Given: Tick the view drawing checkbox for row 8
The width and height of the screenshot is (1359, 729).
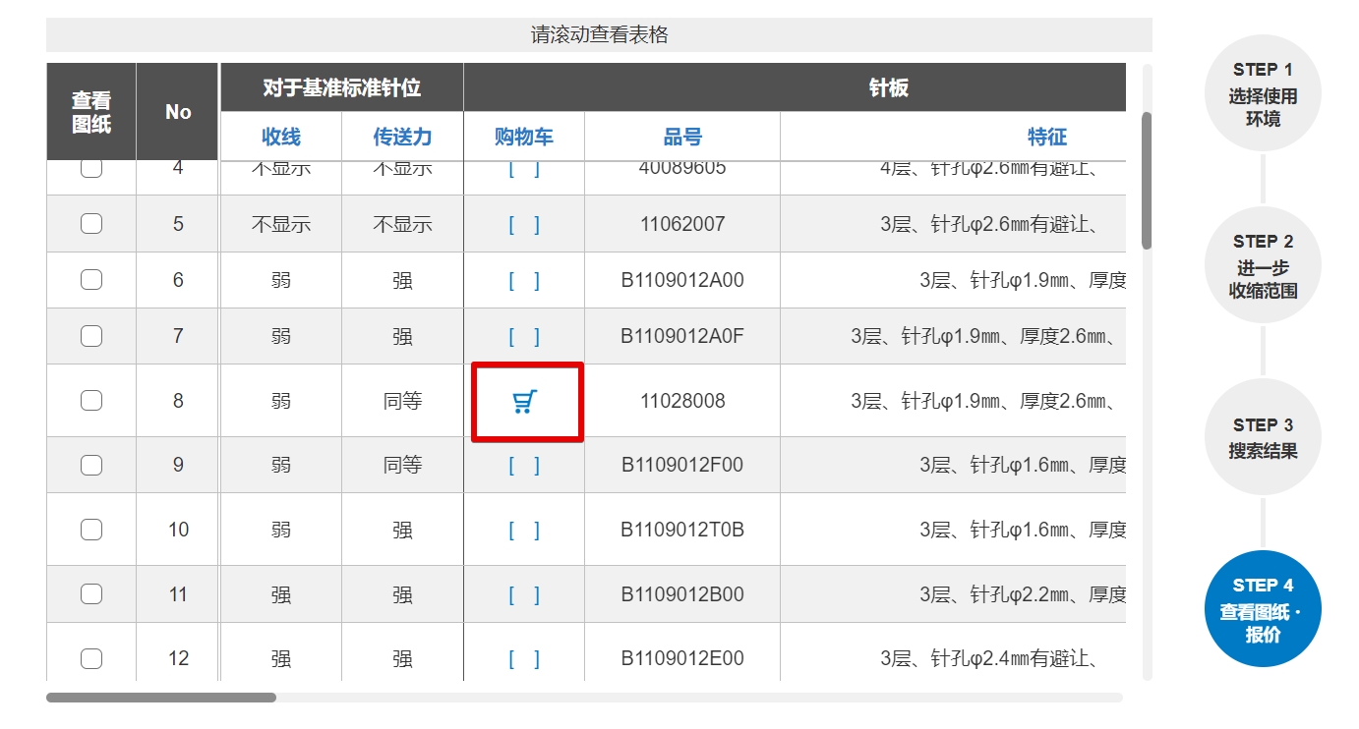Looking at the screenshot, I should [x=91, y=401].
